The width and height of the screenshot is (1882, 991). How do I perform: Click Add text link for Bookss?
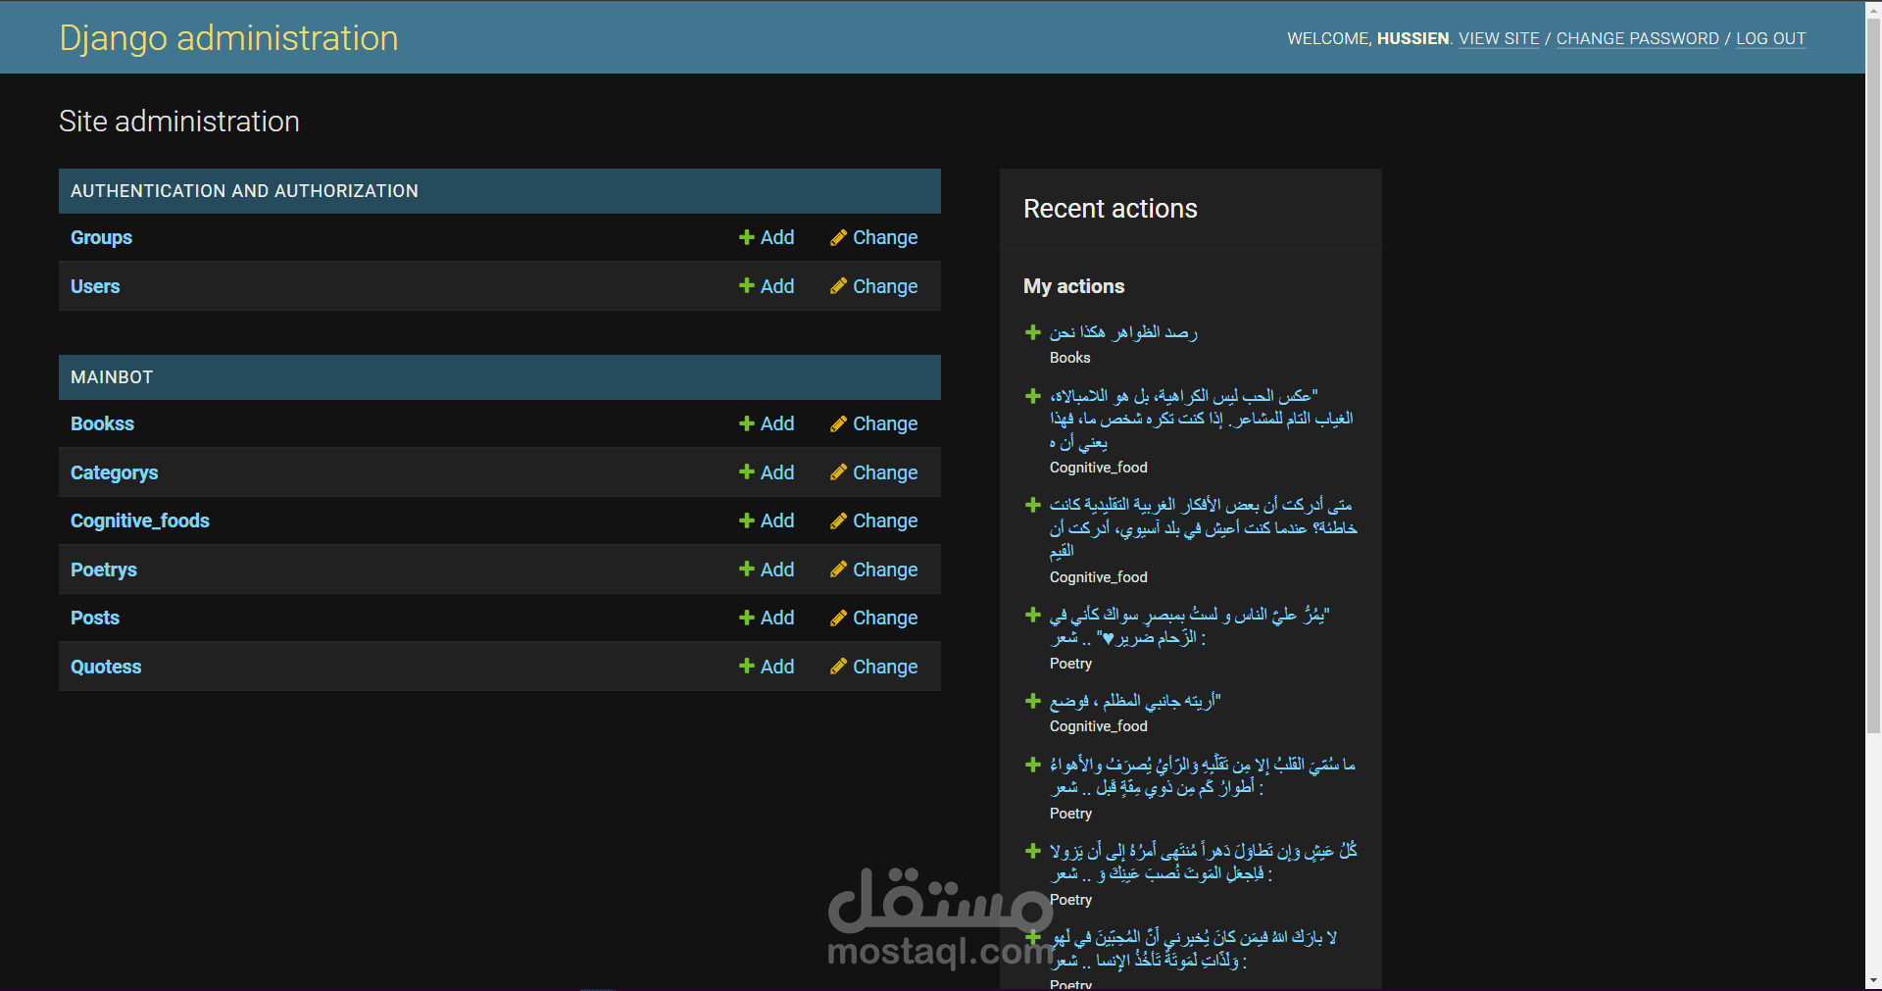[777, 423]
